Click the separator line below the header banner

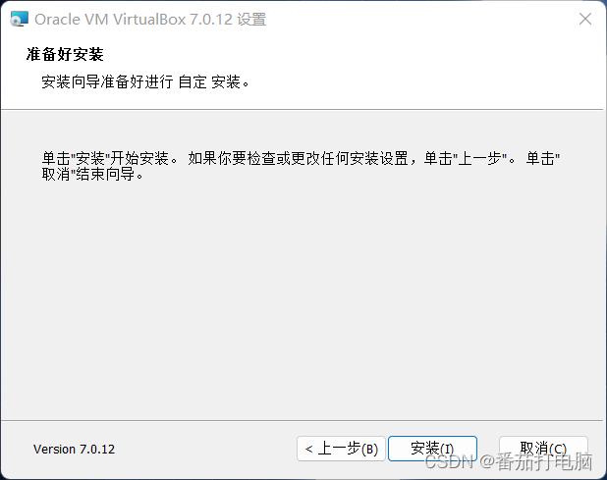tap(302, 110)
